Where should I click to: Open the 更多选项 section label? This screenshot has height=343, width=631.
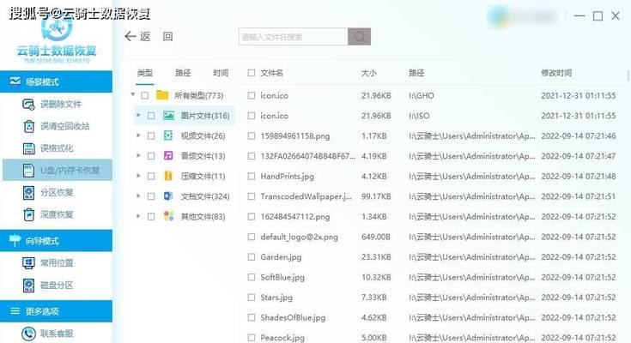click(x=42, y=311)
